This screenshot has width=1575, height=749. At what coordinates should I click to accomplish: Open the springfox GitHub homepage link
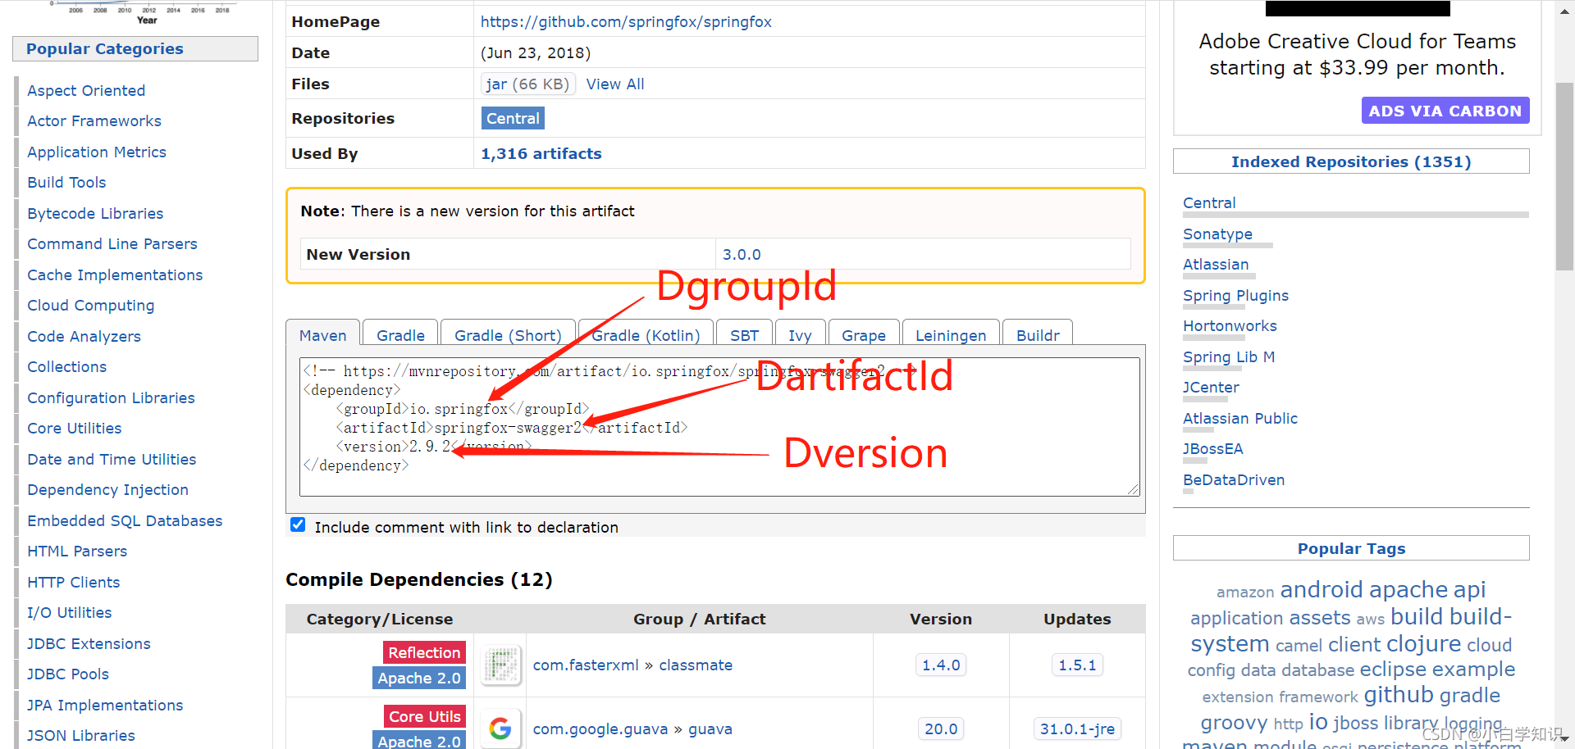coord(626,22)
